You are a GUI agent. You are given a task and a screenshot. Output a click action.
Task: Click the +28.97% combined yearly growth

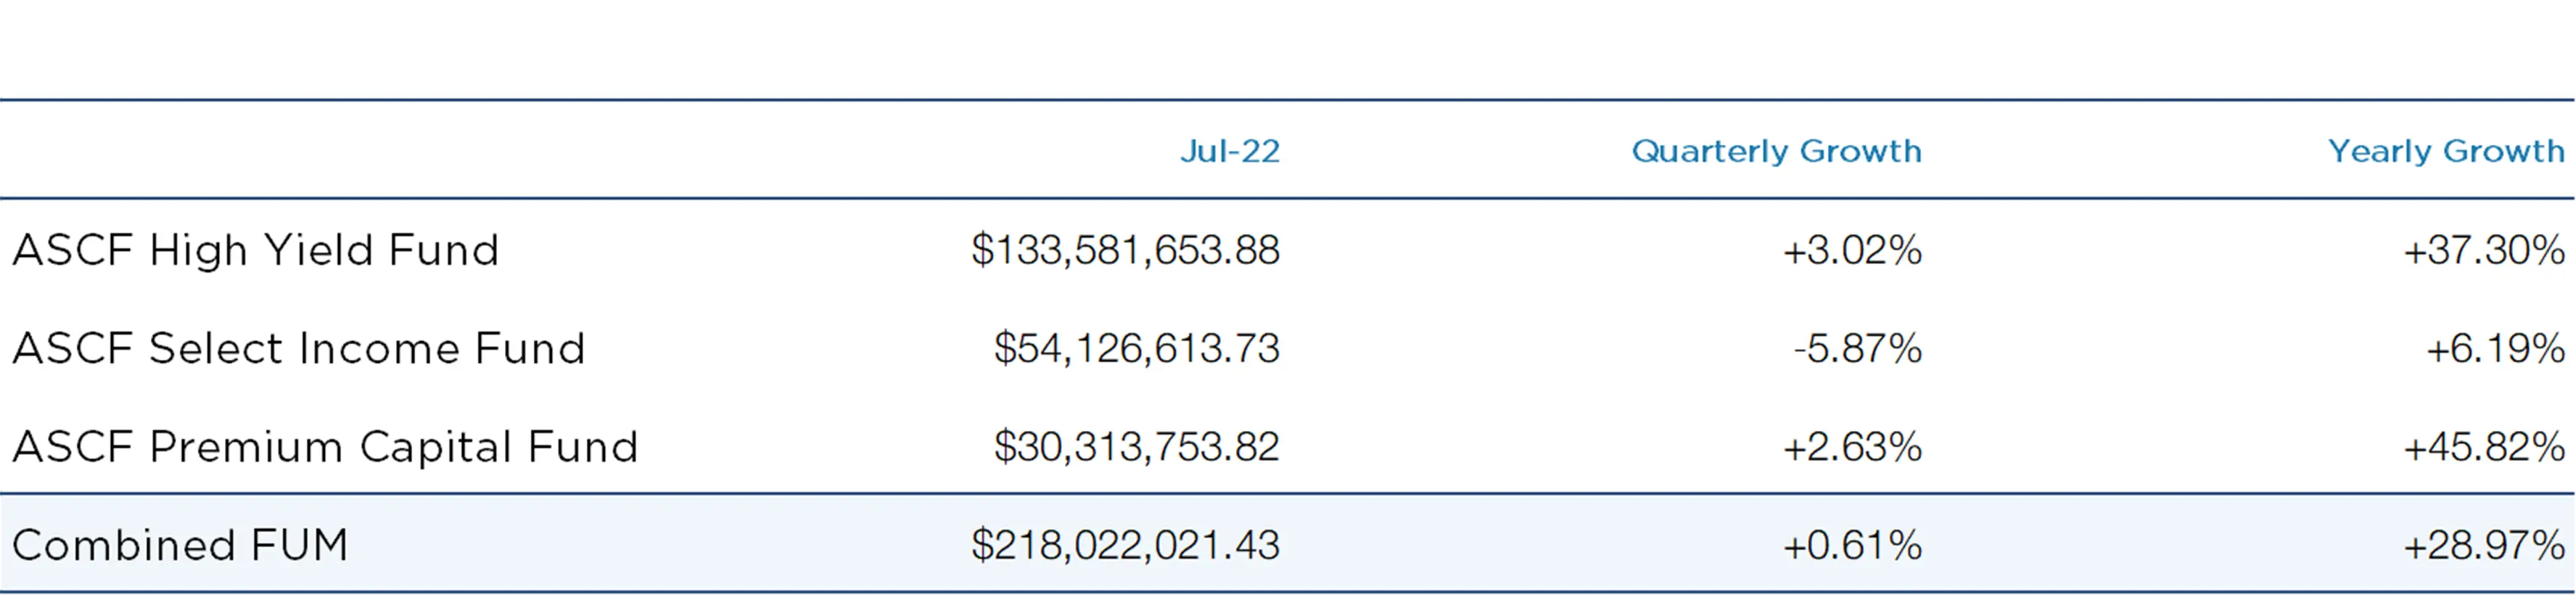click(2484, 545)
